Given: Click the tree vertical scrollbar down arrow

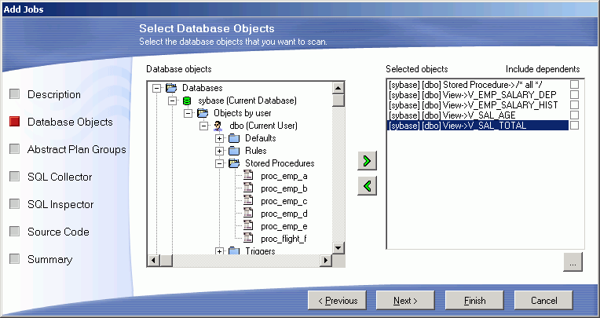Looking at the screenshot, I should [338, 248].
